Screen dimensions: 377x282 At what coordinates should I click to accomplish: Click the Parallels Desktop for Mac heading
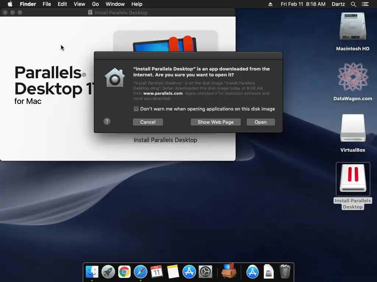pos(54,85)
